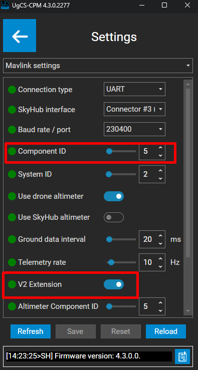Click green status dot beside SkyHub interface
The image size is (198, 370).
pyautogui.click(x=12, y=110)
